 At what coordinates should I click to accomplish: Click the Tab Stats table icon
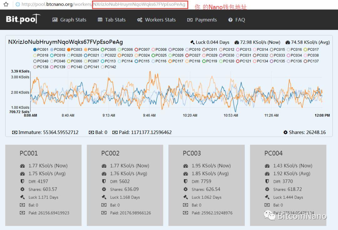point(100,20)
